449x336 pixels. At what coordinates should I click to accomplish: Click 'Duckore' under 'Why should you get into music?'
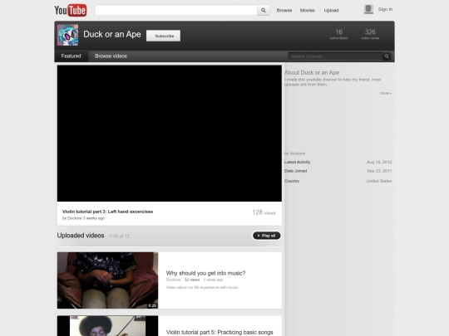coord(173,280)
